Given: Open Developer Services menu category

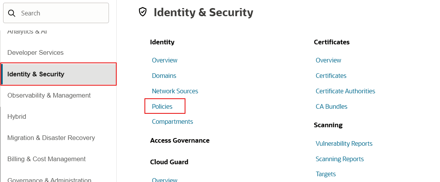Looking at the screenshot, I should pos(36,53).
